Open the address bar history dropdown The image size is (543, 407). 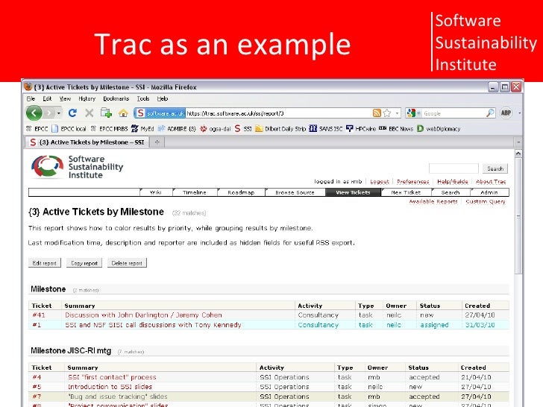(x=397, y=113)
